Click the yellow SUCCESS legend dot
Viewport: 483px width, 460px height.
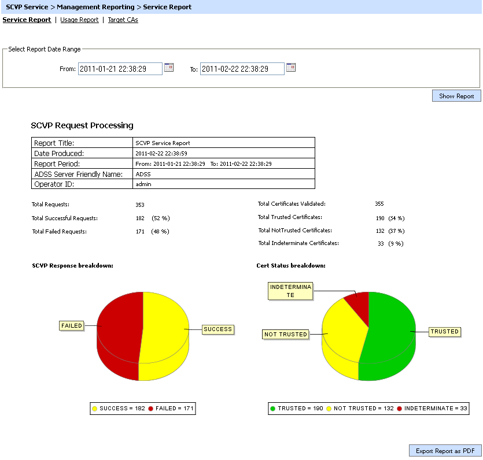95,409
